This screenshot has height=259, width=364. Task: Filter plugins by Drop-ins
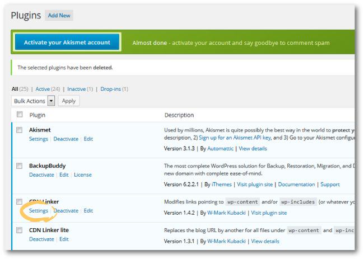(x=110, y=89)
